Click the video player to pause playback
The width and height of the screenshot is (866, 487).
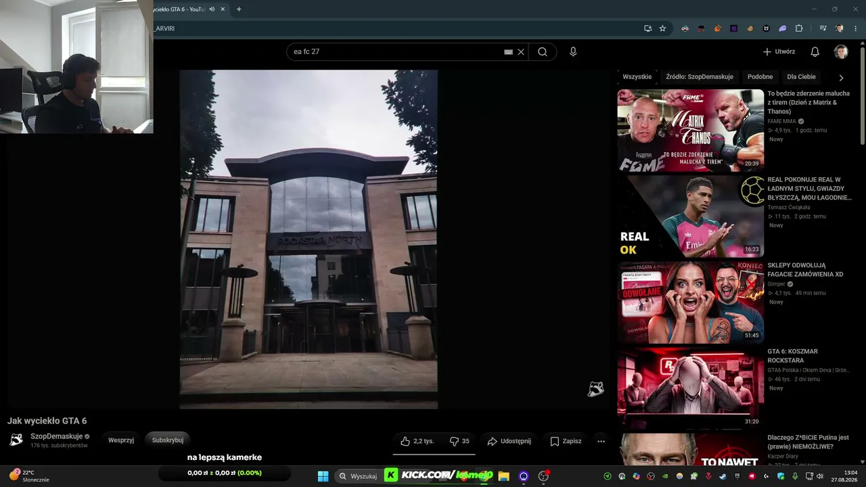point(309,239)
